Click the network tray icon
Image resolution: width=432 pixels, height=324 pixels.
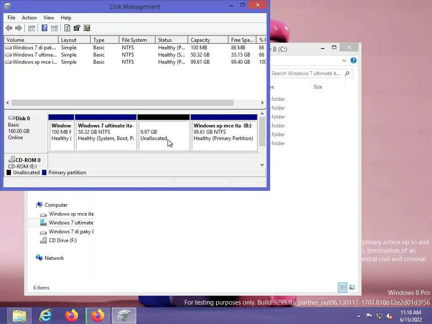pyautogui.click(x=379, y=316)
